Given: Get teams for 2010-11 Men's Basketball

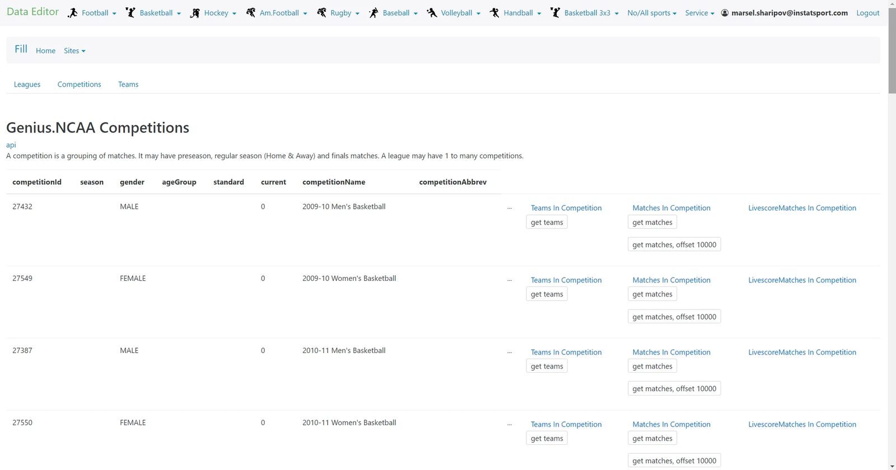Looking at the screenshot, I should 547,366.
